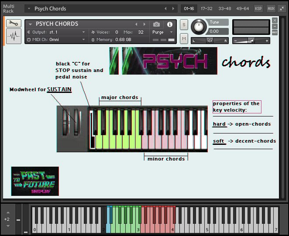Click the volume slider bar

(x=251, y=41)
